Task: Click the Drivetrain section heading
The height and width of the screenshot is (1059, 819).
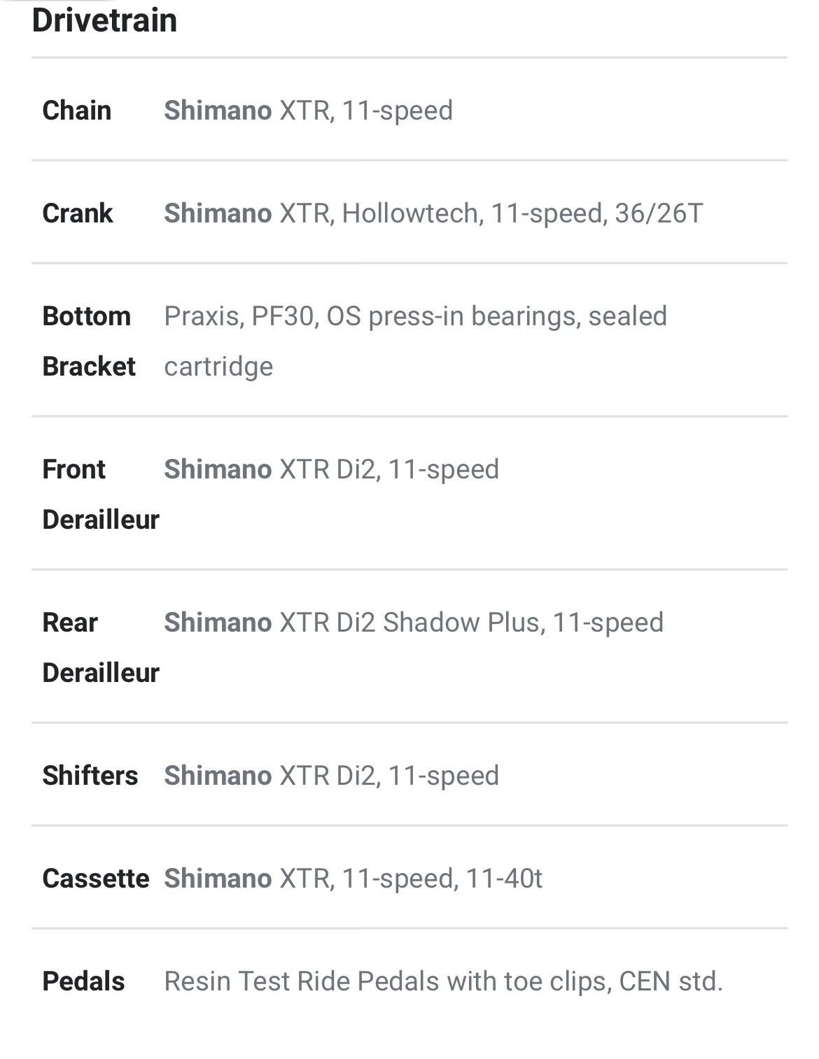Action: (104, 20)
